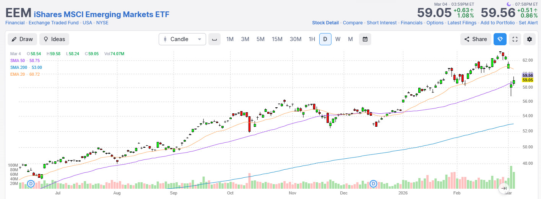This screenshot has width=541, height=199.
Task: Open chart settings gear
Action: coord(530,39)
